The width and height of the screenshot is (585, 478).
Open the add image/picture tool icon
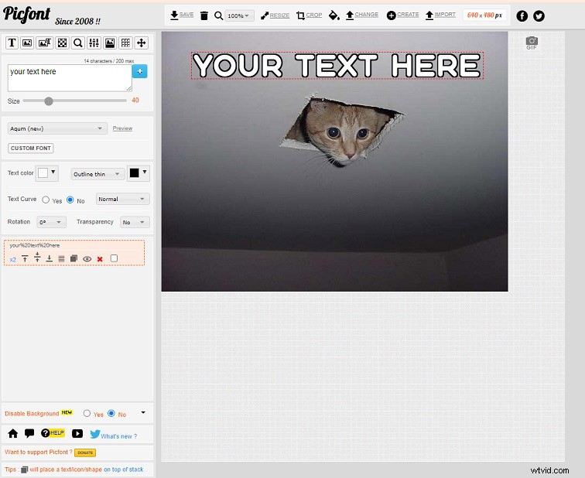[27, 43]
